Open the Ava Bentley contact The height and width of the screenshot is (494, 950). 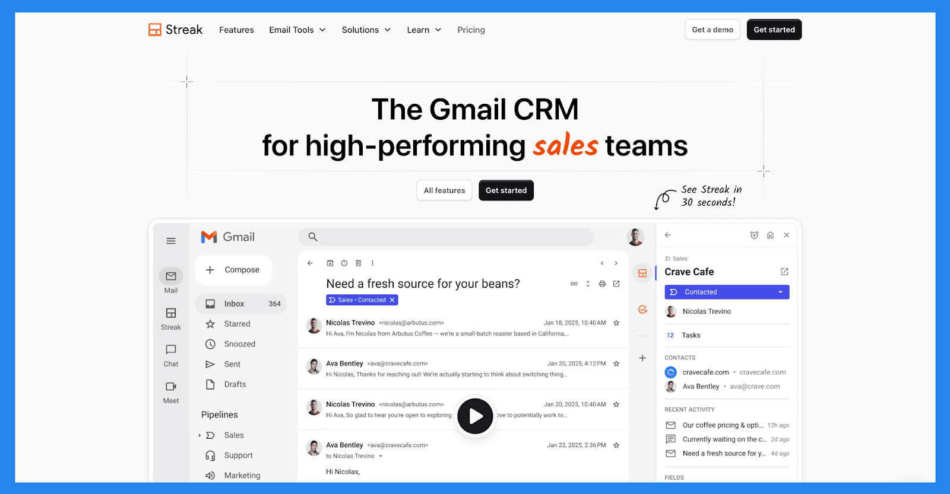(x=701, y=387)
